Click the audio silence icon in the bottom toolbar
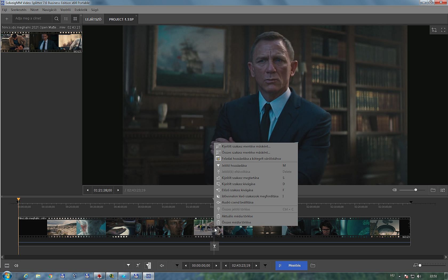 tap(162, 266)
